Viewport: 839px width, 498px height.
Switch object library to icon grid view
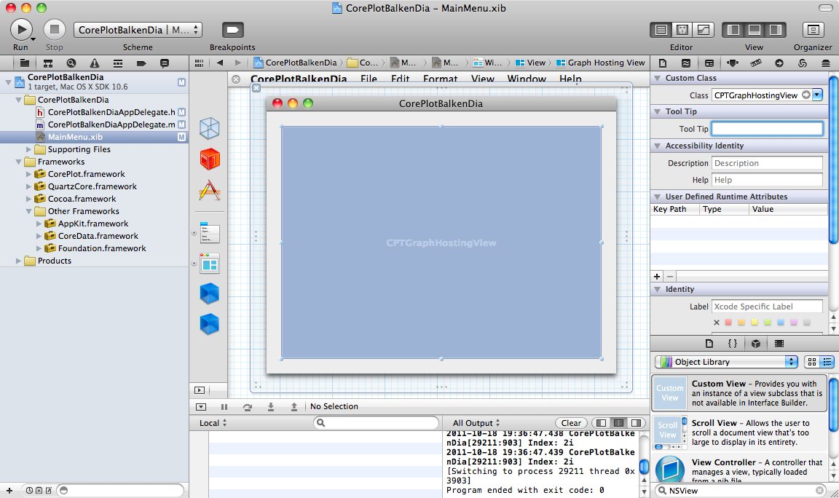pyautogui.click(x=812, y=362)
